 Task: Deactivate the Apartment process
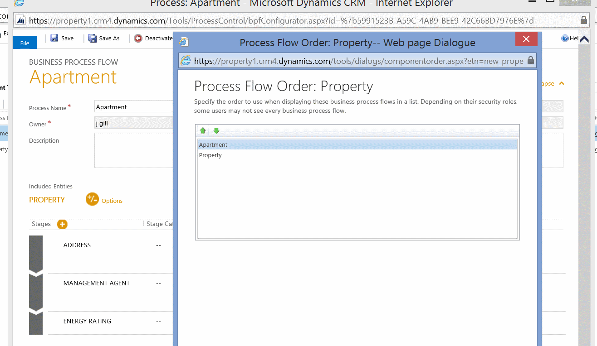pyautogui.click(x=153, y=38)
